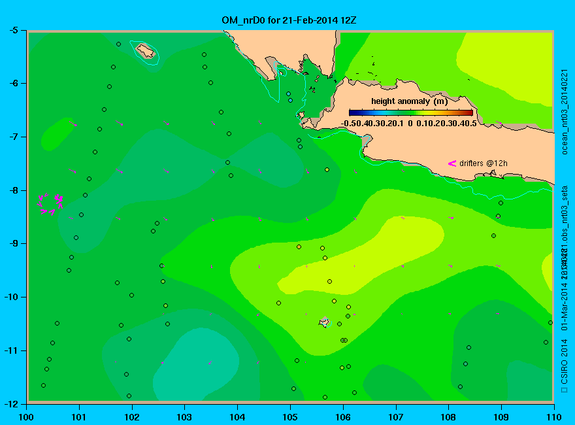Click the '-9' latitude axis label

tap(13, 244)
